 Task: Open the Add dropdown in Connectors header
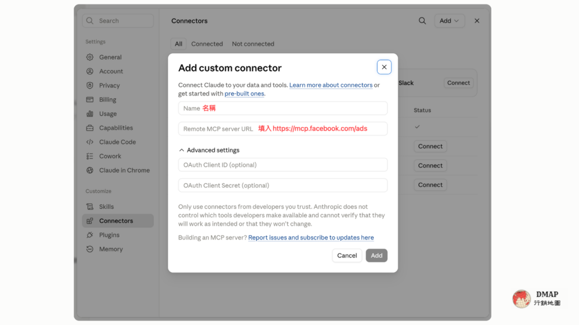(449, 21)
